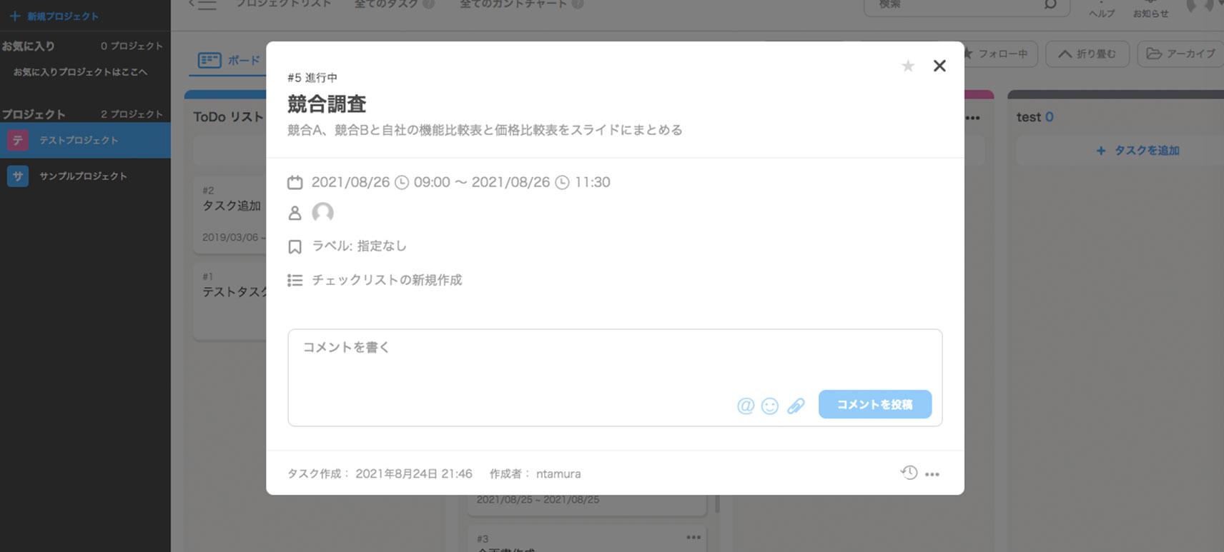The image size is (1224, 552).
Task: Click the person icon for assignees
Action: 295,213
